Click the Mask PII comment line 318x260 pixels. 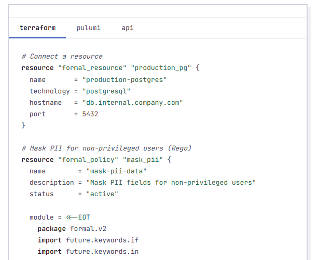tap(107, 148)
